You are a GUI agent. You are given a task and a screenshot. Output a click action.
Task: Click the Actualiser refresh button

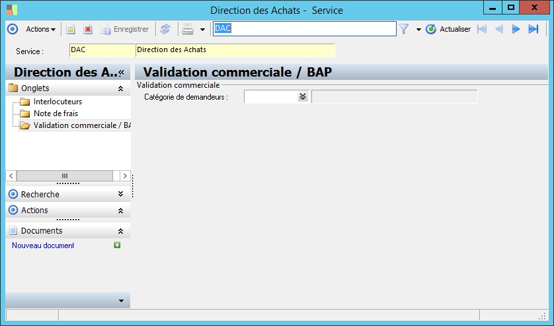point(448,29)
